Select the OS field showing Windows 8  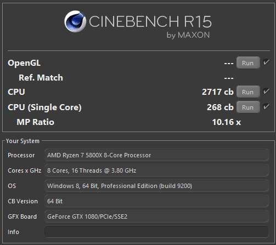(x=156, y=186)
